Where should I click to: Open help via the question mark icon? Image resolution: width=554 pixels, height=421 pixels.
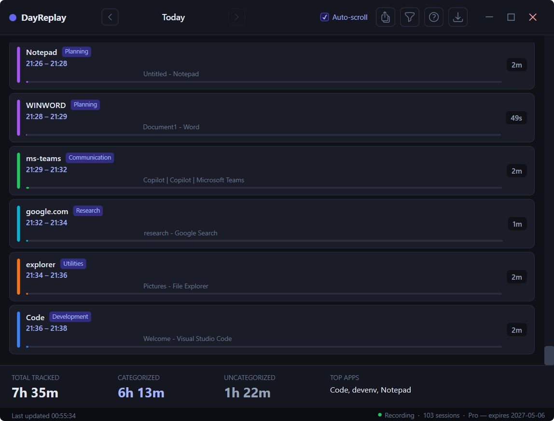pyautogui.click(x=433, y=17)
